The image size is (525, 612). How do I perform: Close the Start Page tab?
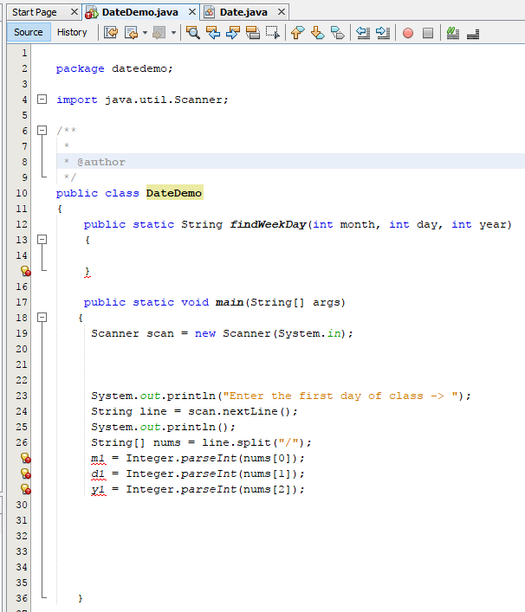[x=75, y=12]
